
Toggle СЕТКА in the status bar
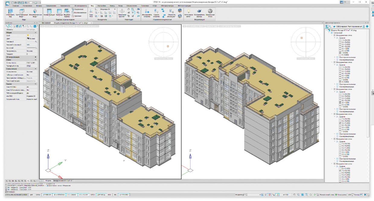38,195
